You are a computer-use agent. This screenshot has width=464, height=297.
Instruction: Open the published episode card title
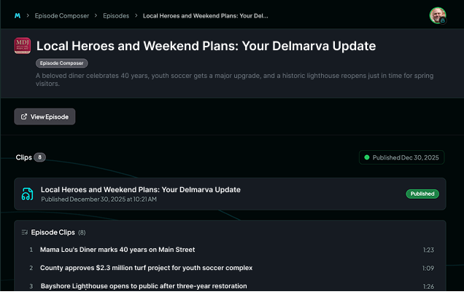pyautogui.click(x=140, y=189)
